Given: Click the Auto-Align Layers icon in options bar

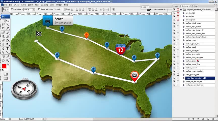Looking at the screenshot, I should [x=114, y=9].
